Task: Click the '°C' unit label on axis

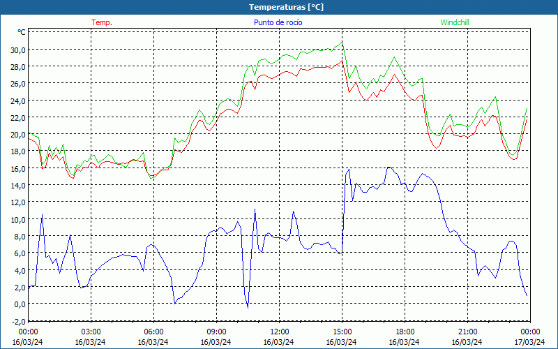Action: pyautogui.click(x=22, y=32)
